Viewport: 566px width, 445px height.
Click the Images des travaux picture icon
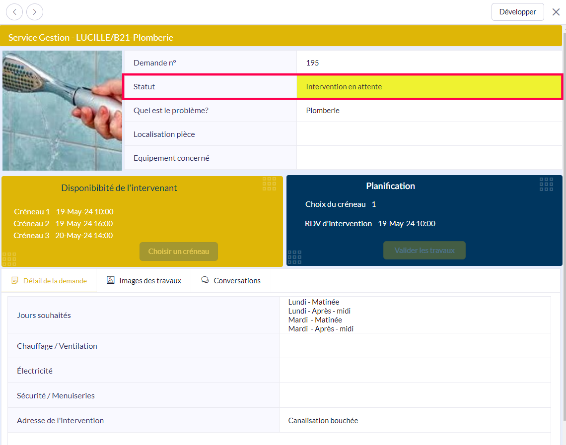click(x=111, y=280)
